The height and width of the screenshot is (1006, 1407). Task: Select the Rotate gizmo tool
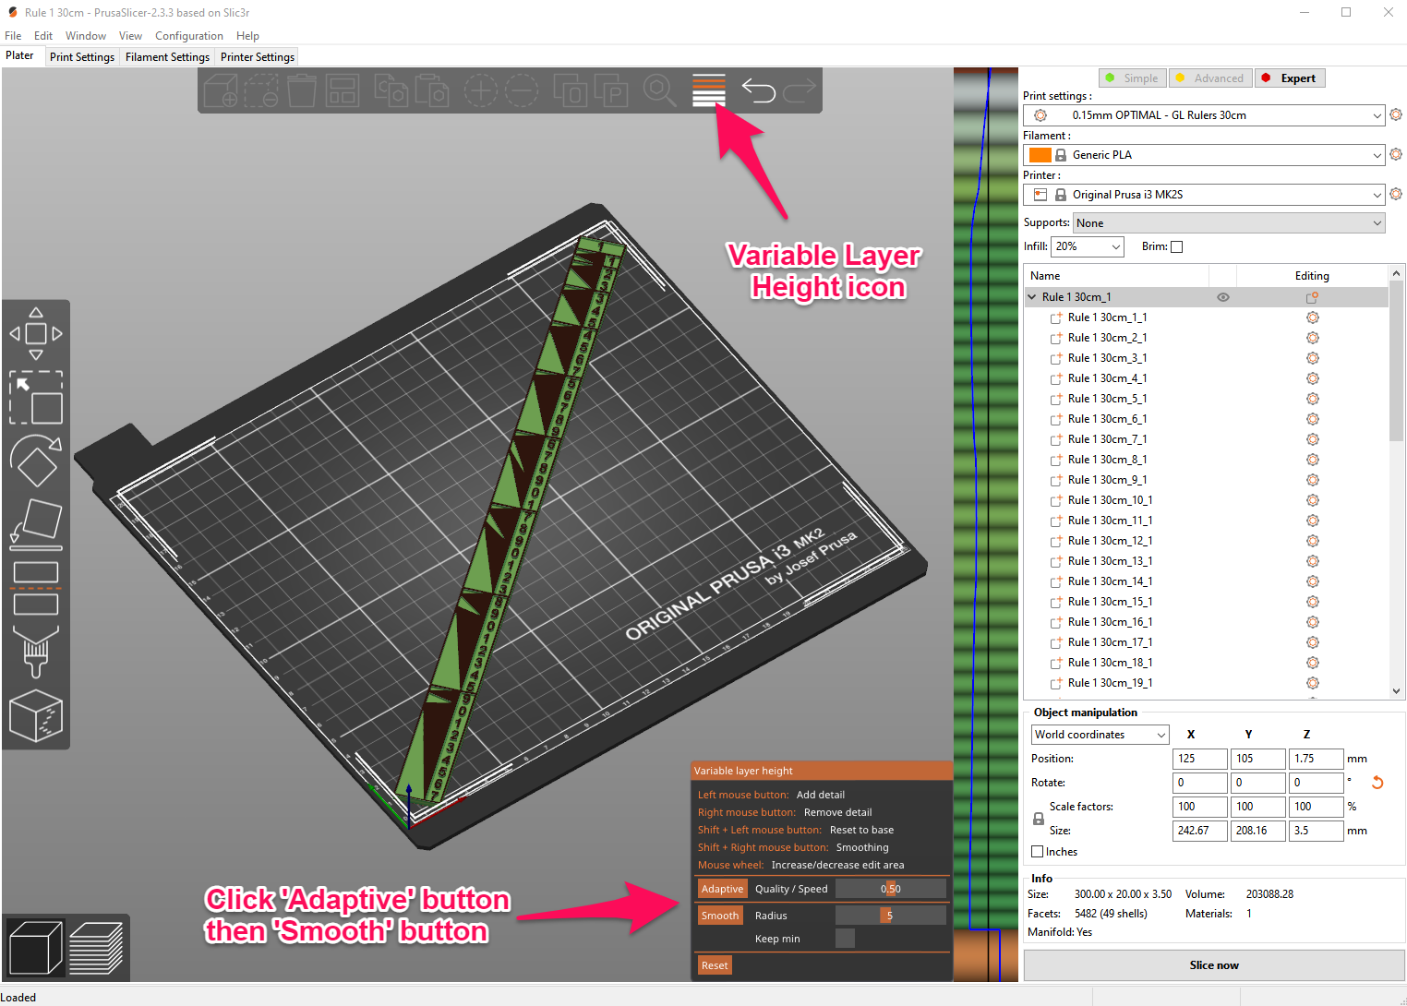36,461
